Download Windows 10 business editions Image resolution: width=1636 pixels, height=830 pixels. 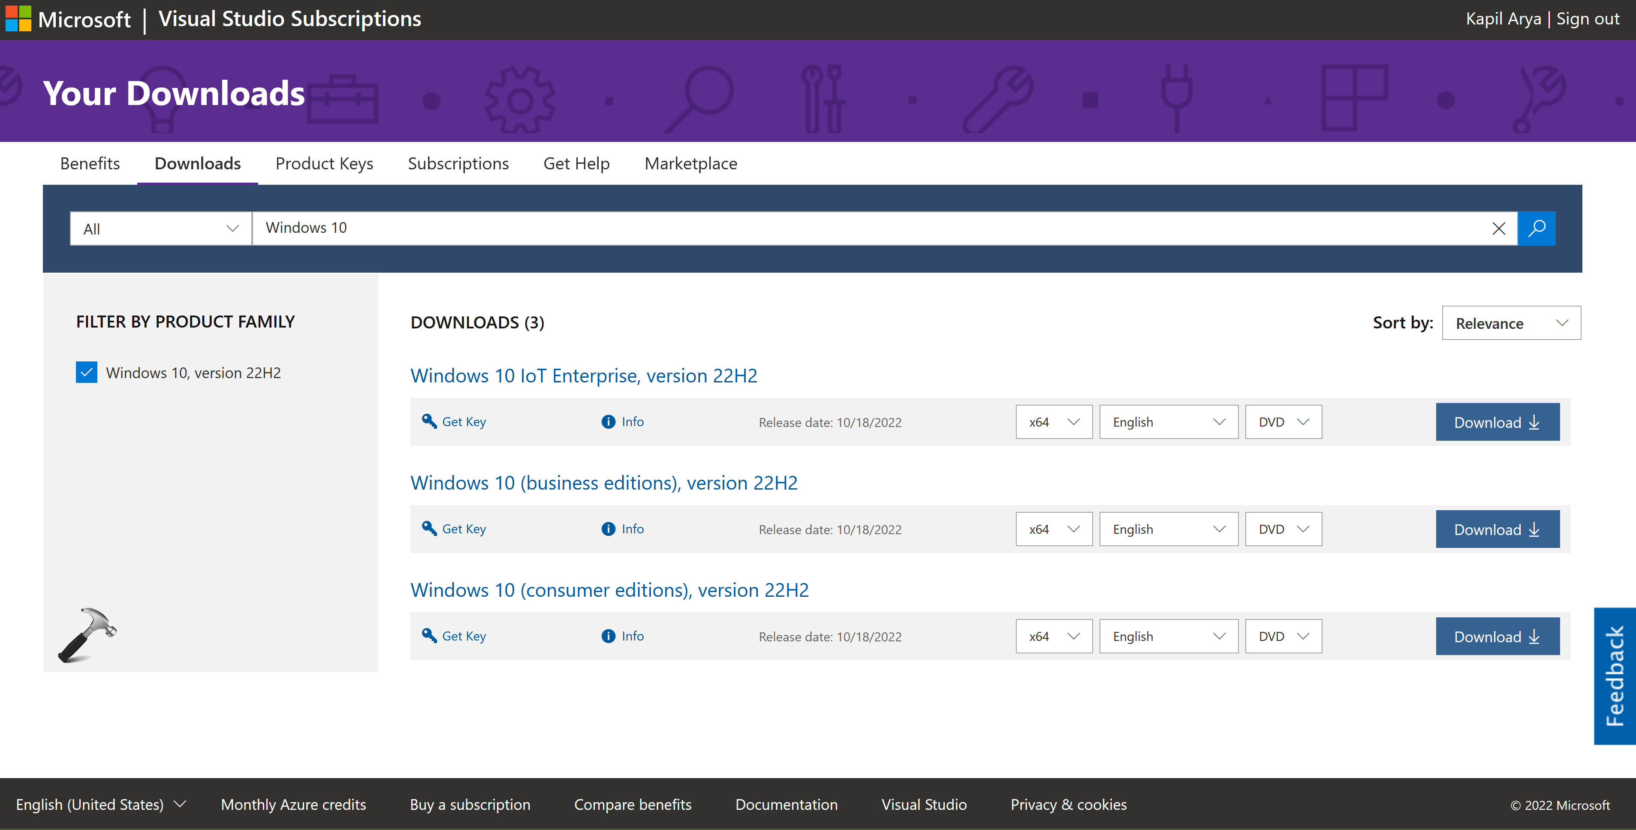point(1497,529)
